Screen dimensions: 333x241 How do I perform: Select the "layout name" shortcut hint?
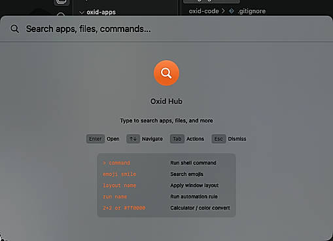120,185
